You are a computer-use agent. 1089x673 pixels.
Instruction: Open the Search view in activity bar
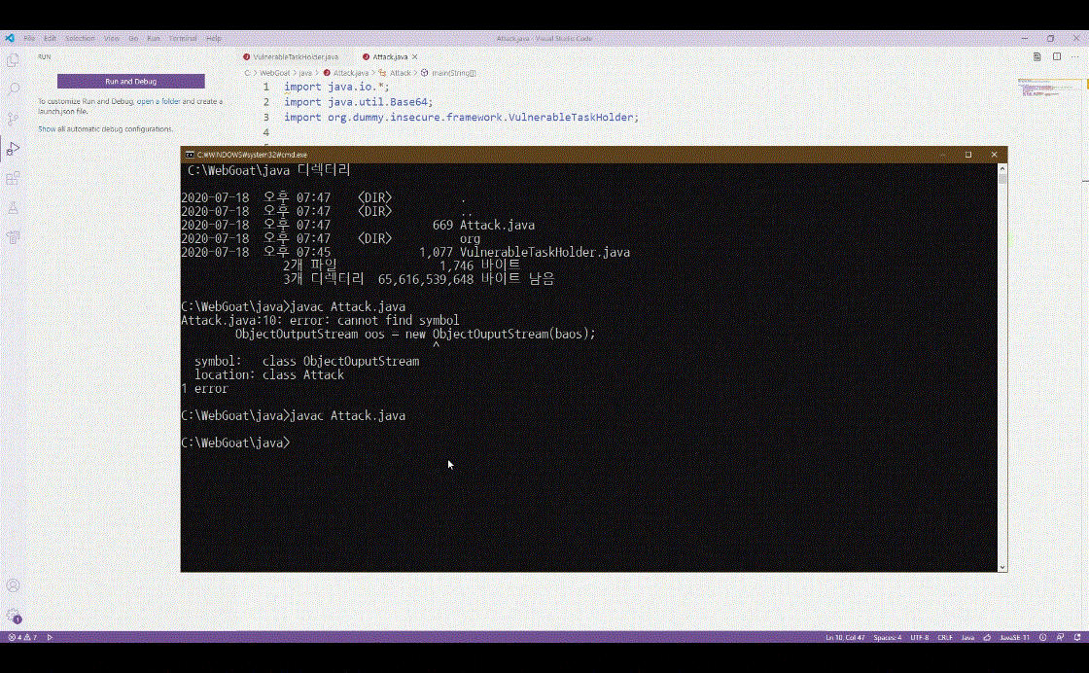[13, 89]
